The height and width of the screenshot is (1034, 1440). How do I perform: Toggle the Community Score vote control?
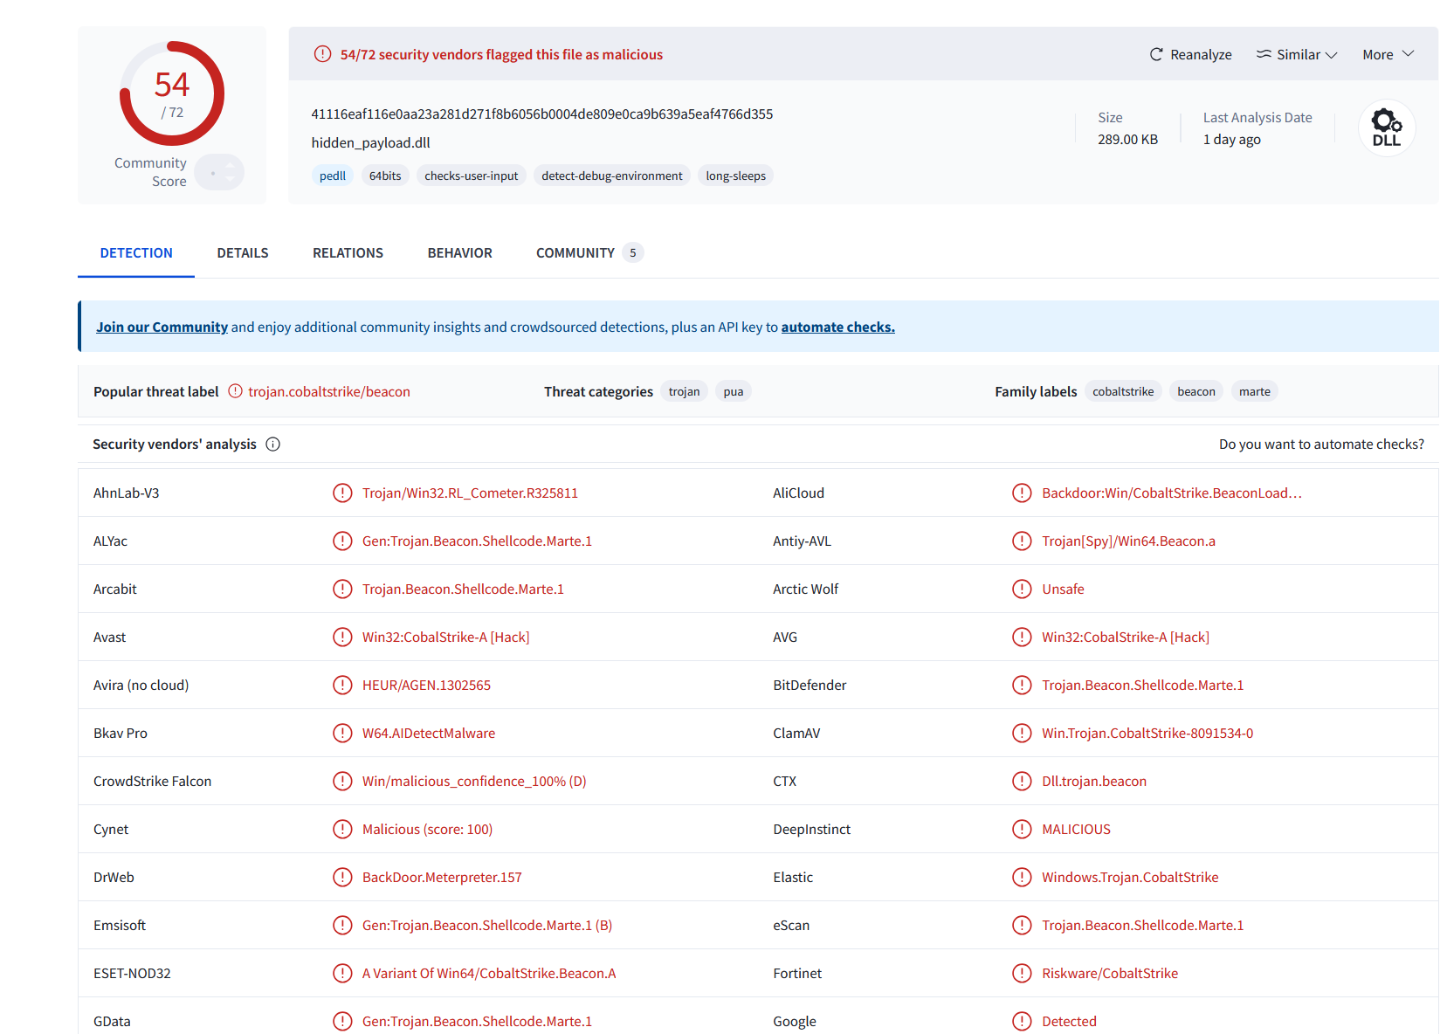tap(219, 172)
